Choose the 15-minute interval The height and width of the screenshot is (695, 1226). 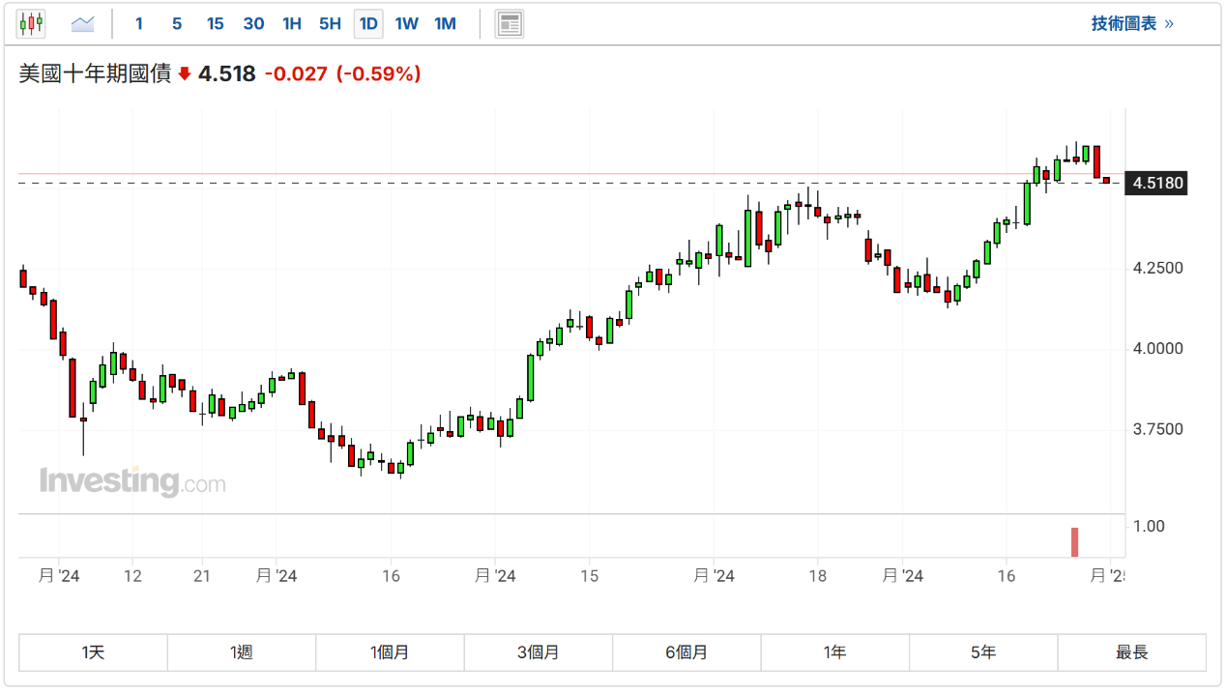point(215,23)
